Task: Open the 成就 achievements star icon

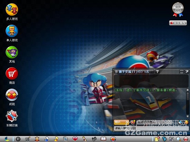Action: pyautogui.click(x=12, y=95)
